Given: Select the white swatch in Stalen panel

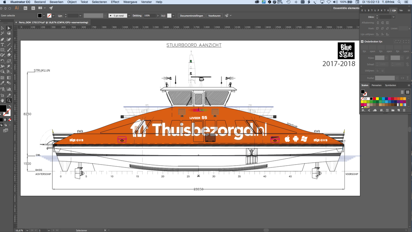Looking at the screenshot, I should 368,99.
